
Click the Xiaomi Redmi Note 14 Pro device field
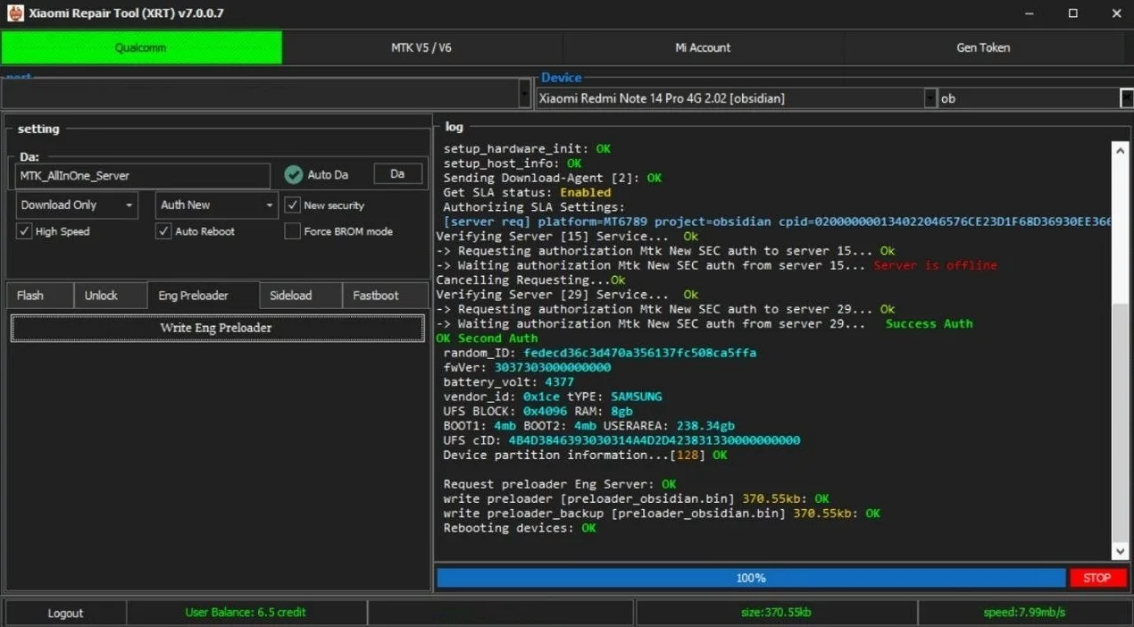[x=730, y=98]
